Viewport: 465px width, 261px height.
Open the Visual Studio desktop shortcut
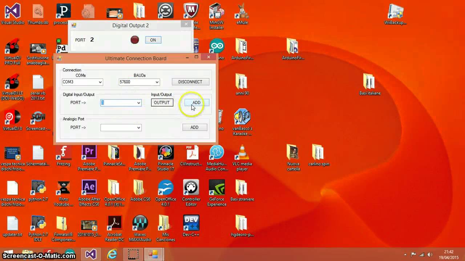(12, 14)
